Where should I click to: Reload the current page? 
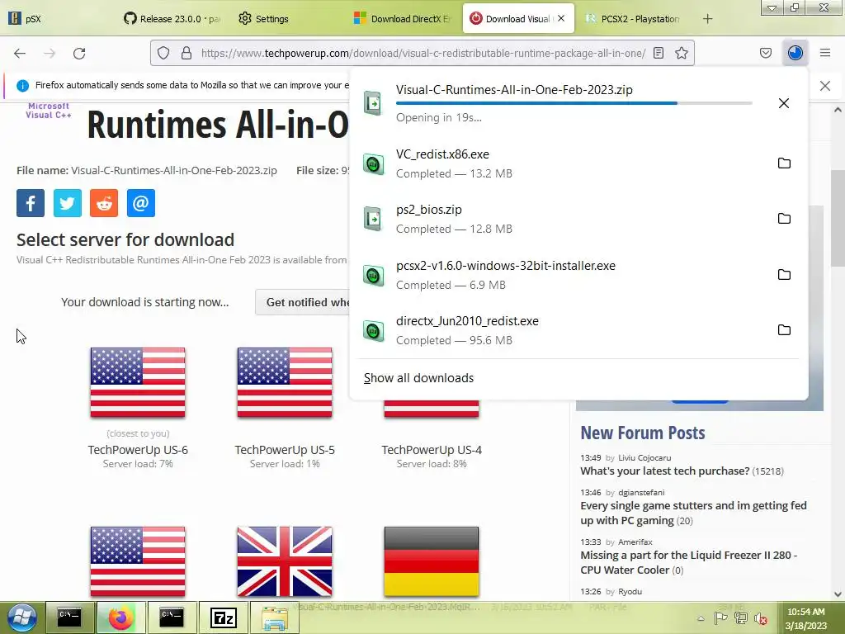79,53
